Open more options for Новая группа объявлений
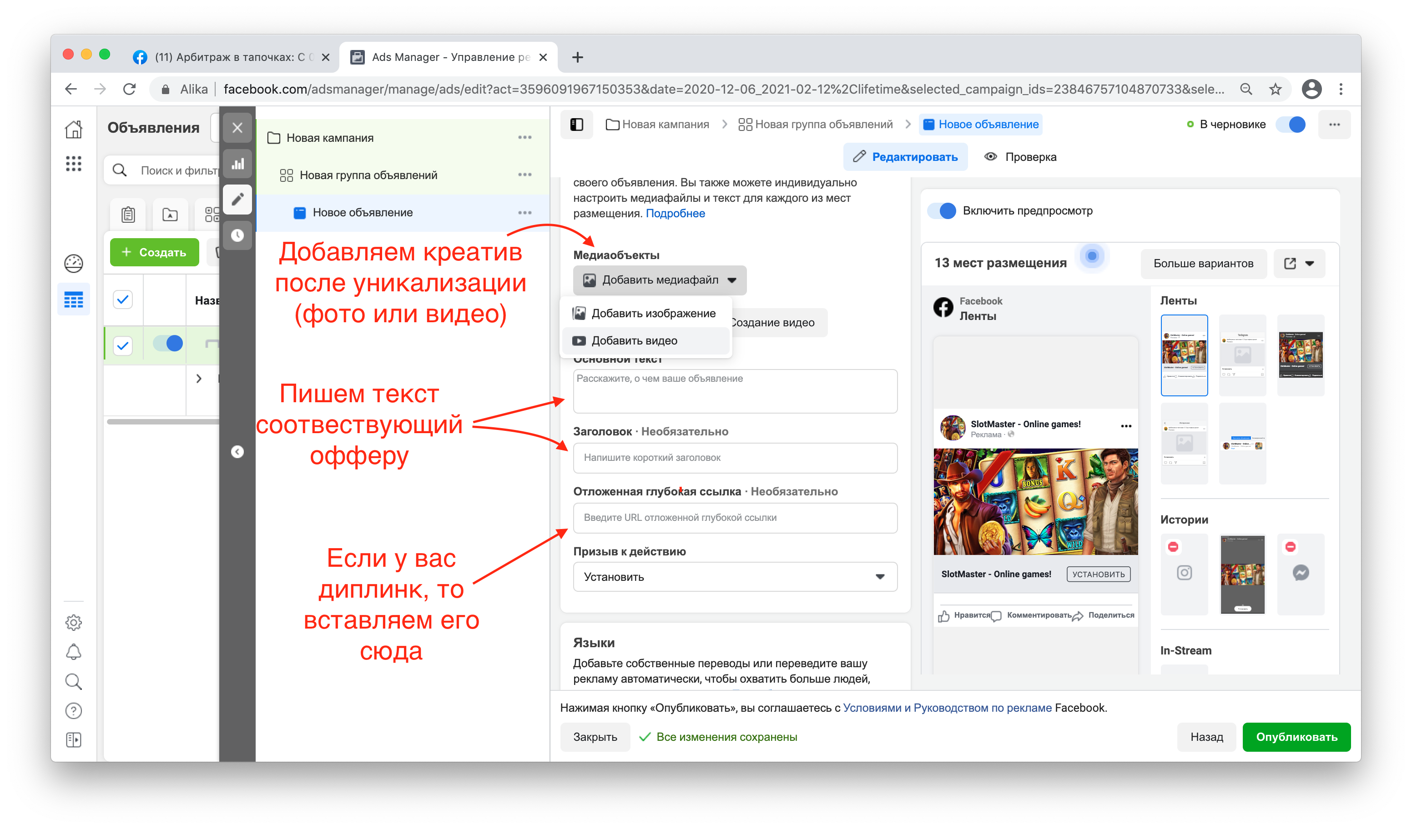The image size is (1412, 829). pyautogui.click(x=525, y=175)
